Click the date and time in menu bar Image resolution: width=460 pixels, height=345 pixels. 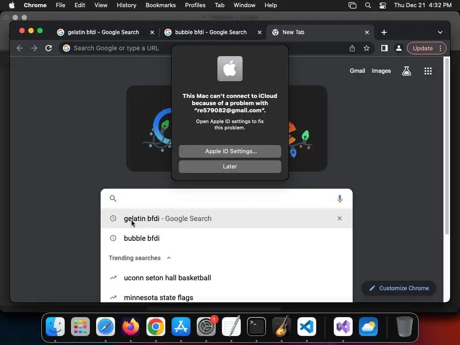pos(422,5)
